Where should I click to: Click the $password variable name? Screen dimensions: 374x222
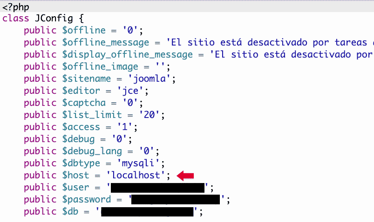point(87,199)
